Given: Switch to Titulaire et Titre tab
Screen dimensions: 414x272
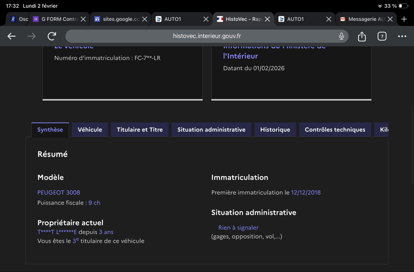Looking at the screenshot, I should point(140,130).
